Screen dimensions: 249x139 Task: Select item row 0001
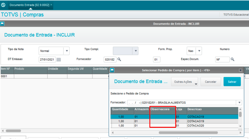point(55,76)
